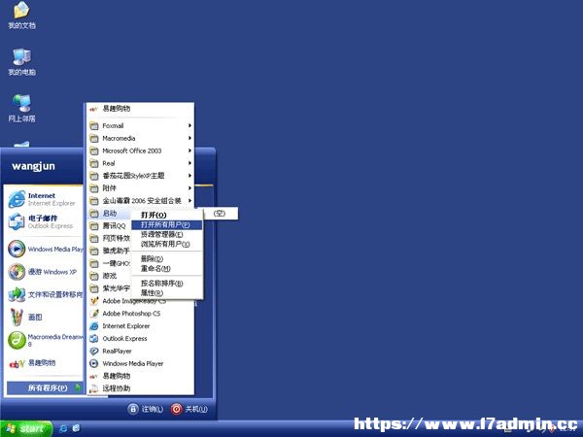Launch Adobe Photoshop CS
The height and width of the screenshot is (437, 583).
pos(141,314)
